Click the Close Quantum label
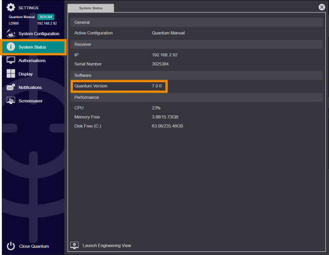 (x=34, y=246)
